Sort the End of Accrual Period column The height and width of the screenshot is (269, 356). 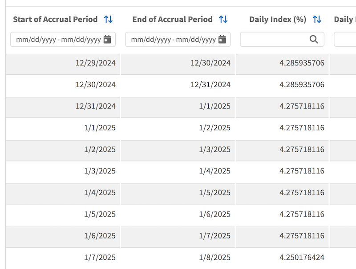tap(223, 19)
